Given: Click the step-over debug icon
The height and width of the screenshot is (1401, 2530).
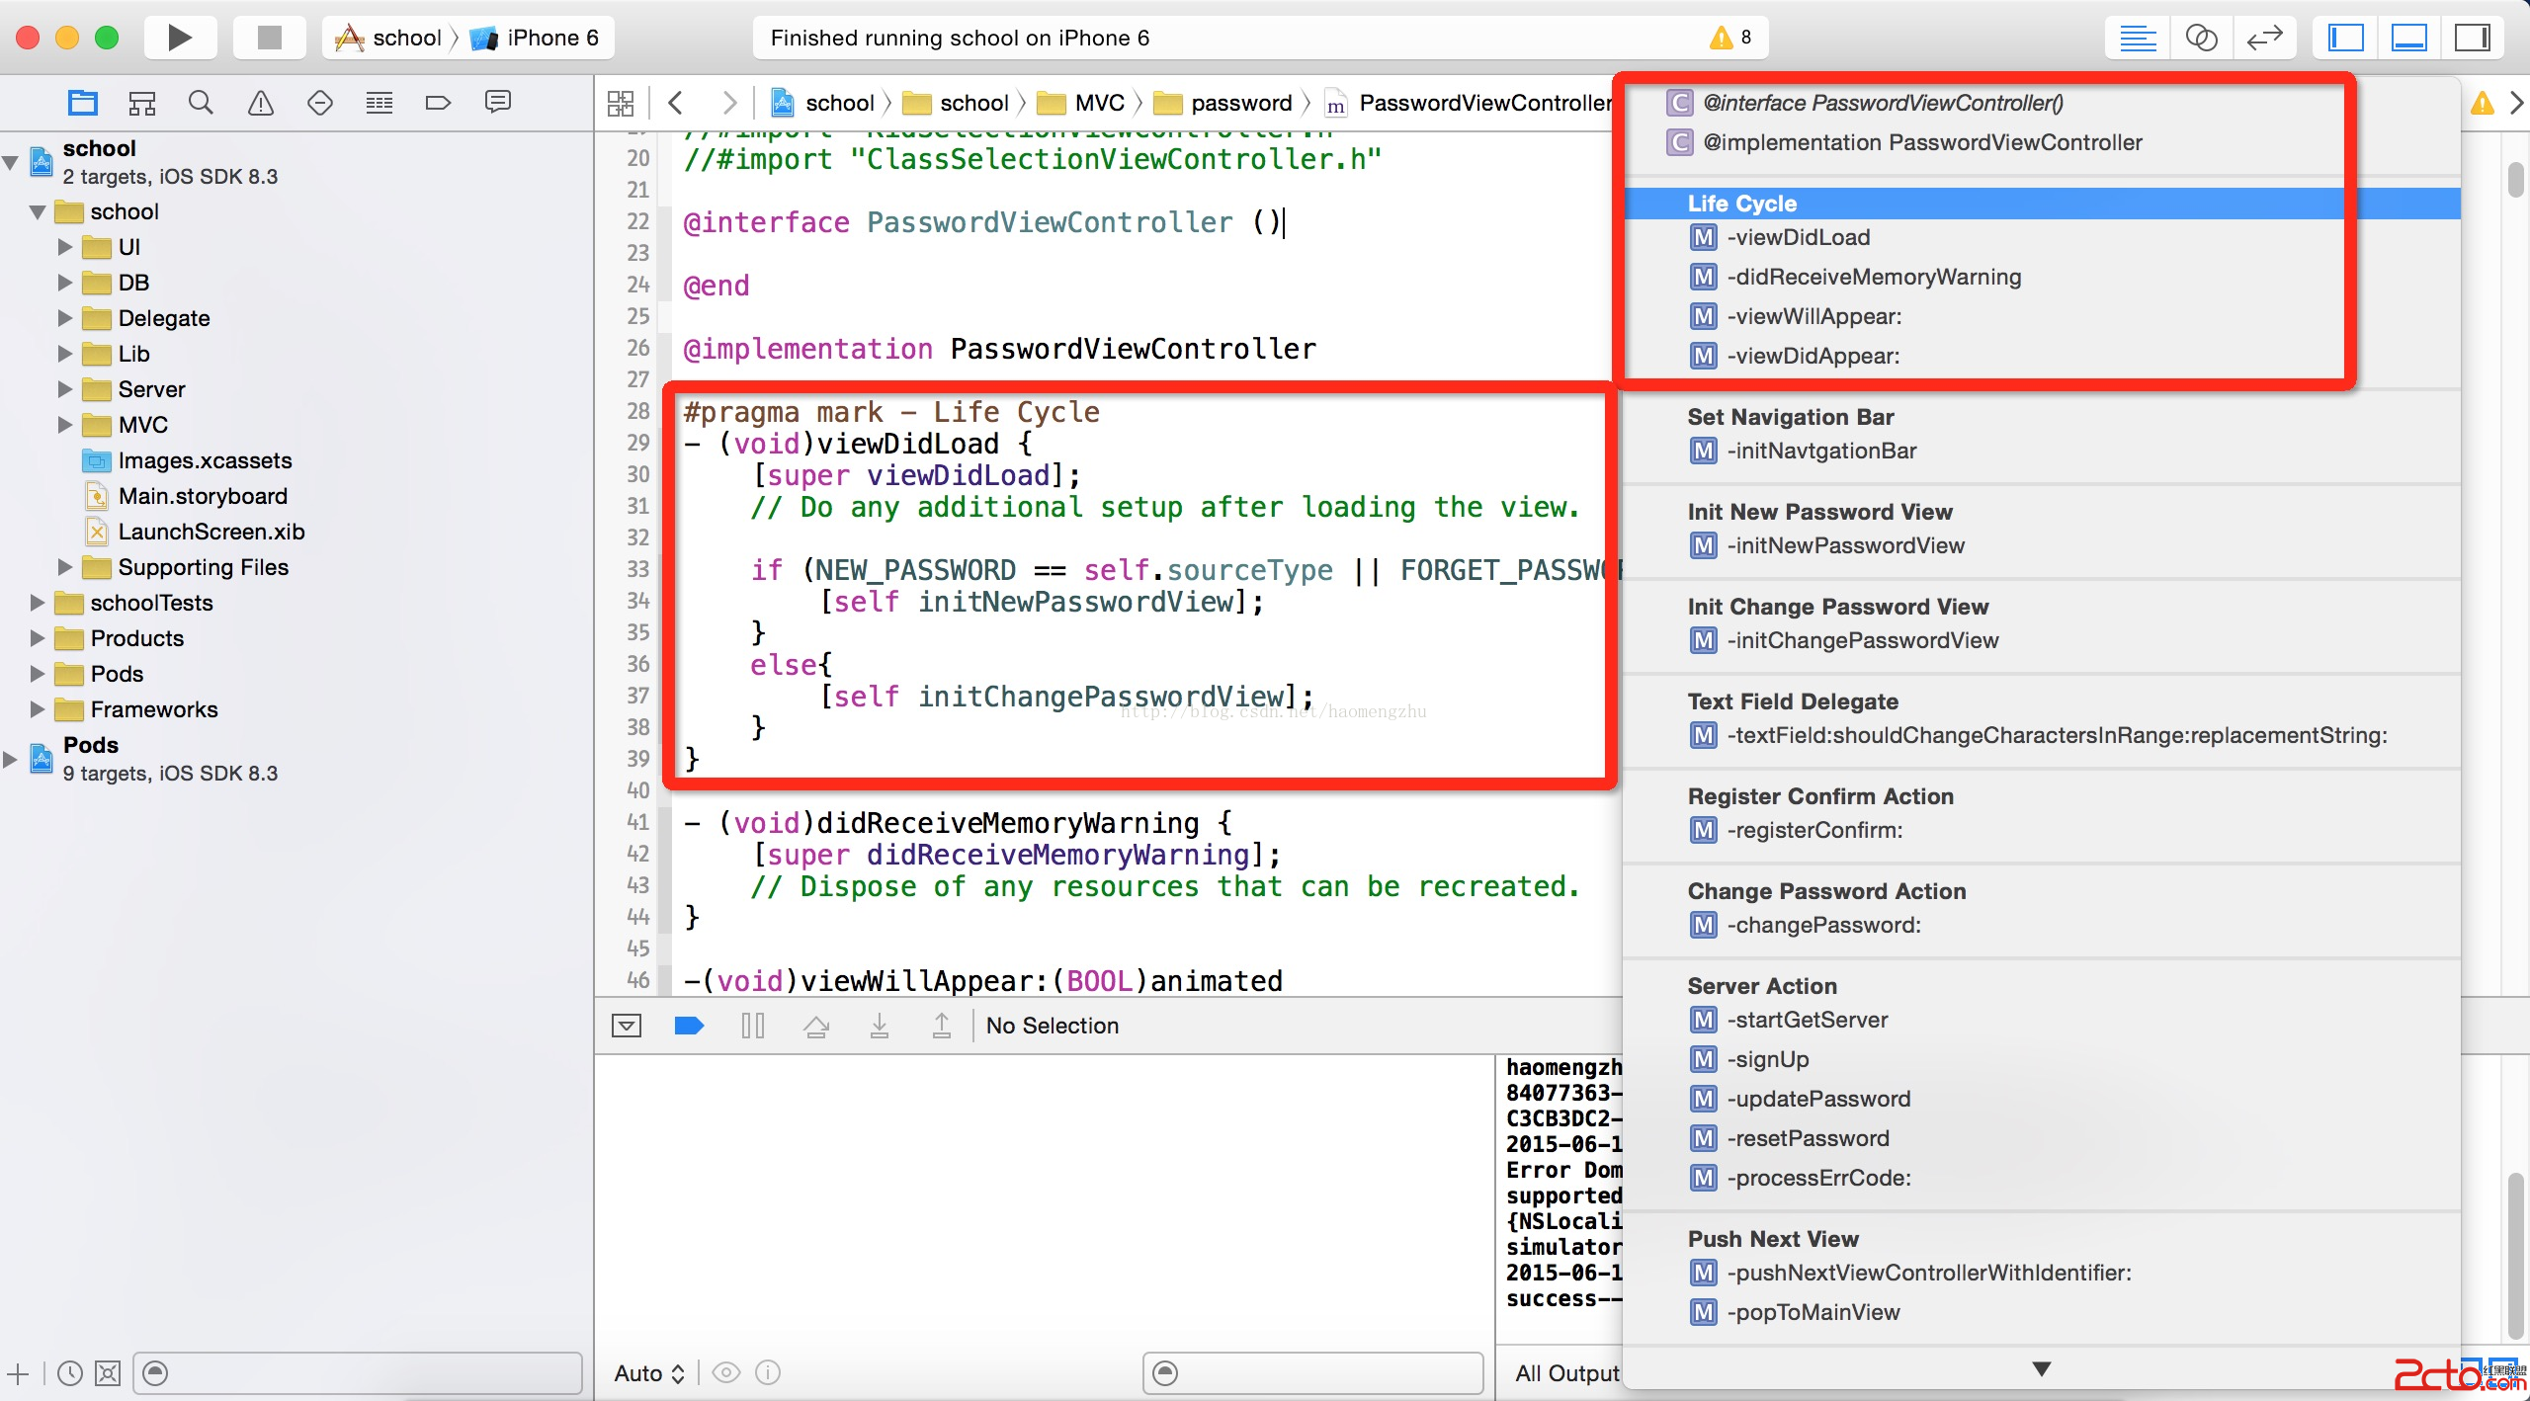Looking at the screenshot, I should (x=815, y=1026).
